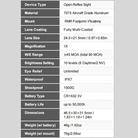Select the 1500G shockproof value
Image resolution: width=138 pixels, height=138 pixels.
69,88
